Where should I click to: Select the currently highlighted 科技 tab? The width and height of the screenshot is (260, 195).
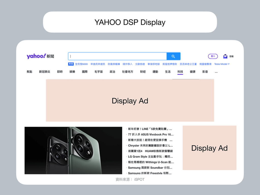(x=180, y=72)
